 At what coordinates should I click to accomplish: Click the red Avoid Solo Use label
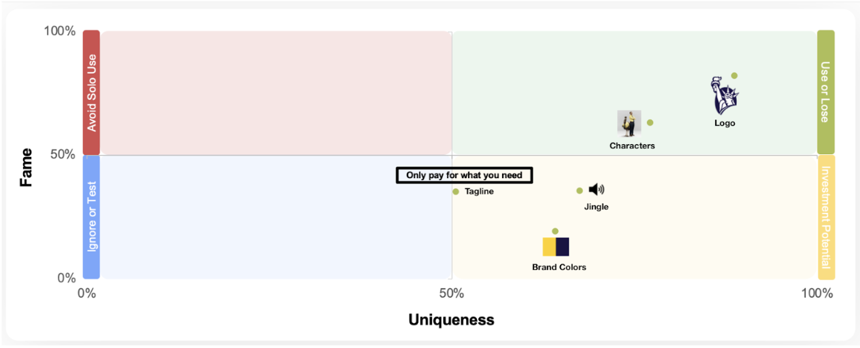click(91, 92)
